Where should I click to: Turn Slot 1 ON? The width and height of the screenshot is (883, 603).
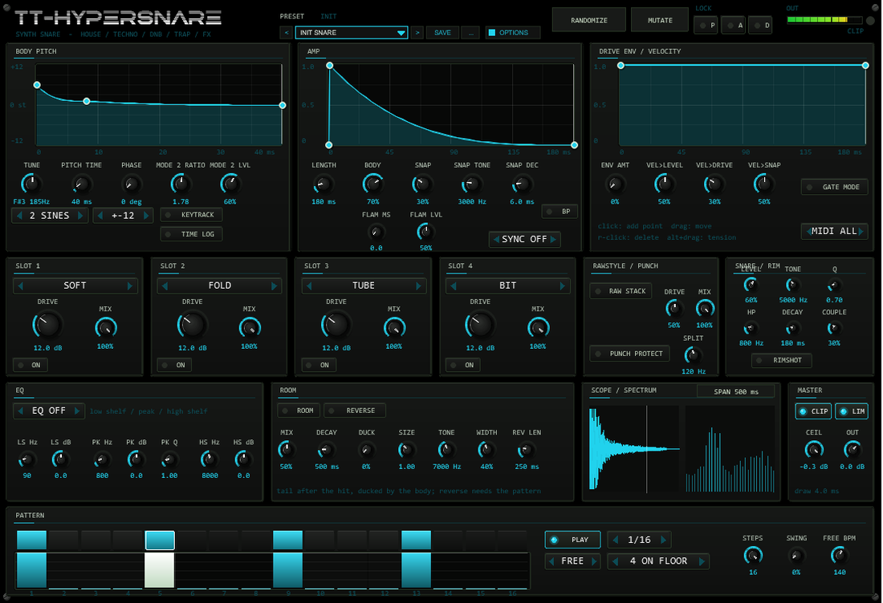pyautogui.click(x=31, y=365)
